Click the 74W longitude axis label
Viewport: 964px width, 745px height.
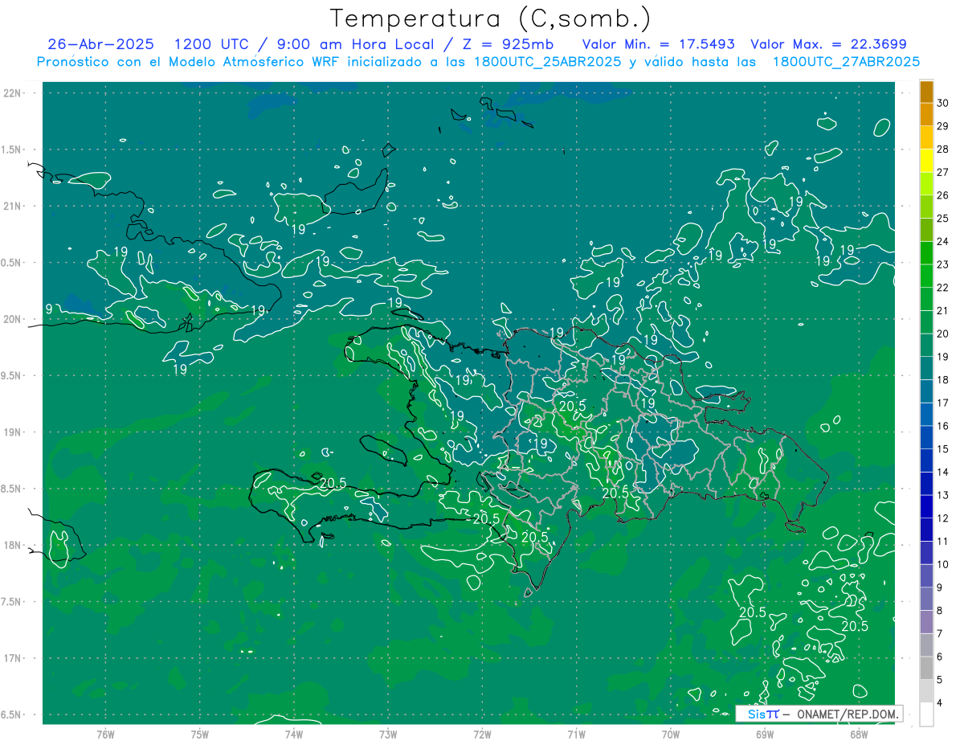point(294,735)
